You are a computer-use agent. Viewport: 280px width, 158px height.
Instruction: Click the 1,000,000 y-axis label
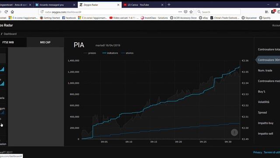pos(73,83)
